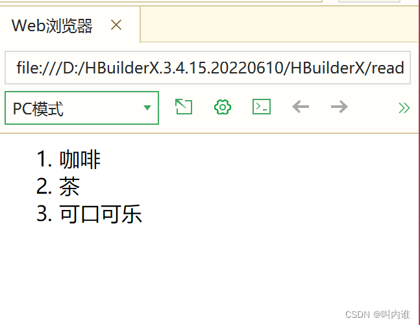Image resolution: width=420 pixels, height=325 pixels.
Task: Click the list number 1. marker
Action: tap(44, 159)
